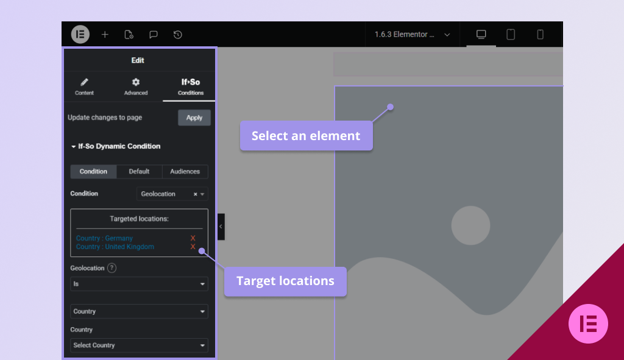The height and width of the screenshot is (360, 624).
Task: Switch to Tablet preview mode
Action: tap(510, 35)
